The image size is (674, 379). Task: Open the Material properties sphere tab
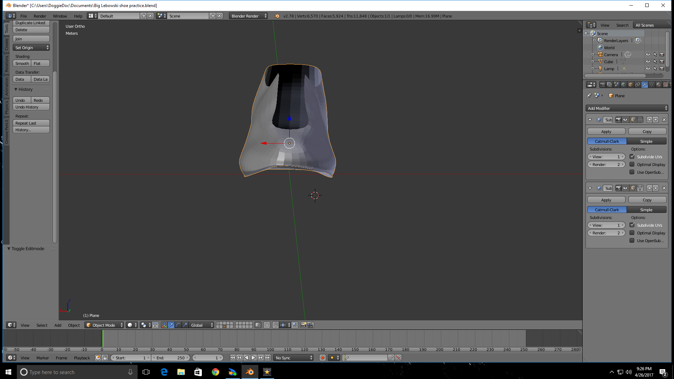coord(659,85)
